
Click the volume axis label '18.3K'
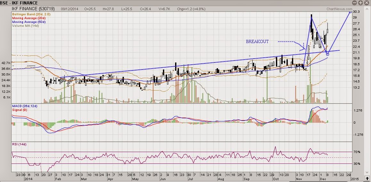point(6,86)
